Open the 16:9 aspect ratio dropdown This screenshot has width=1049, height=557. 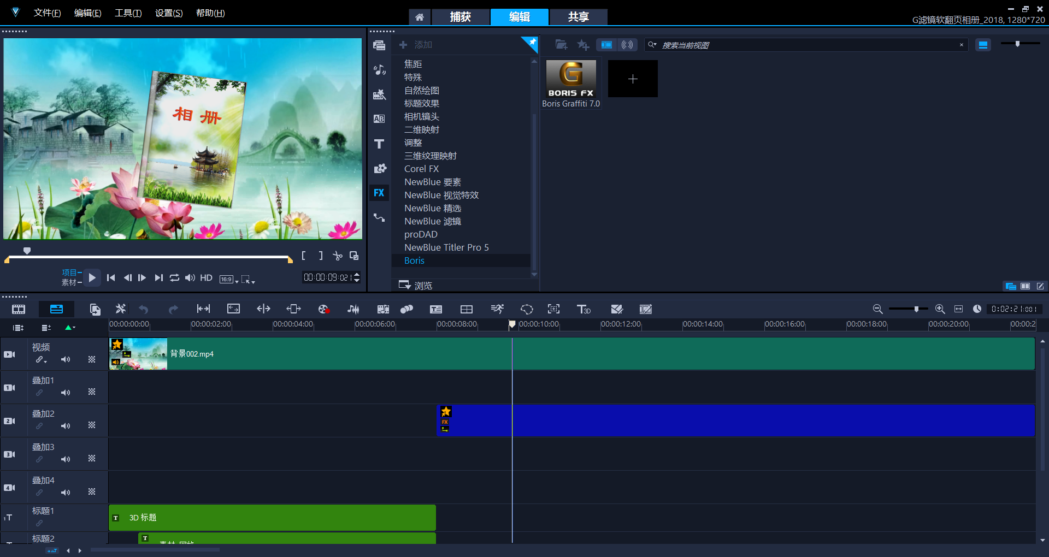coord(229,279)
